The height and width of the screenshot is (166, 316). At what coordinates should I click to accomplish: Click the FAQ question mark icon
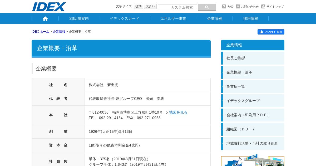tap(224, 7)
